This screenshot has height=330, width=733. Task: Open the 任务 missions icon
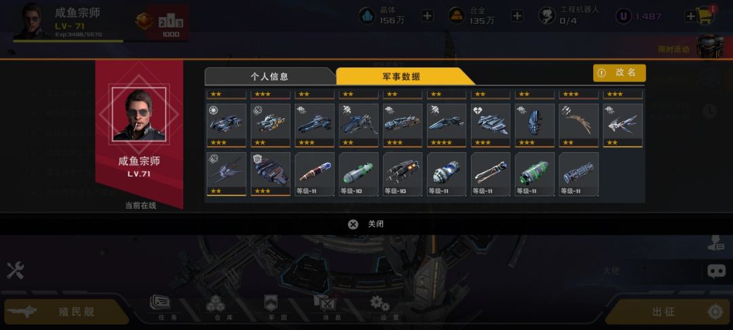pyautogui.click(x=161, y=308)
